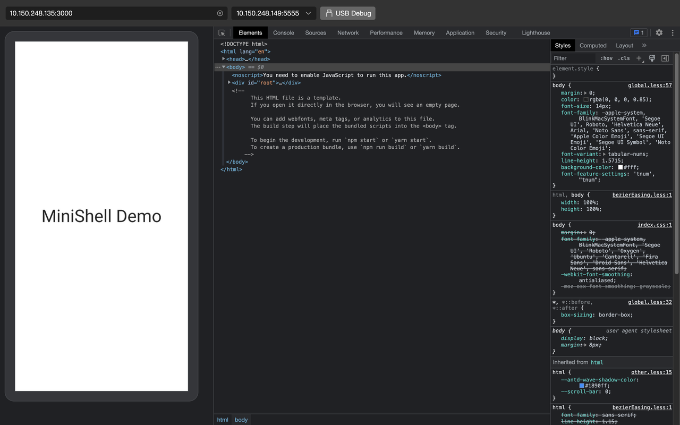Expand the font-variant property triangle
The height and width of the screenshot is (425, 680).
[604, 154]
